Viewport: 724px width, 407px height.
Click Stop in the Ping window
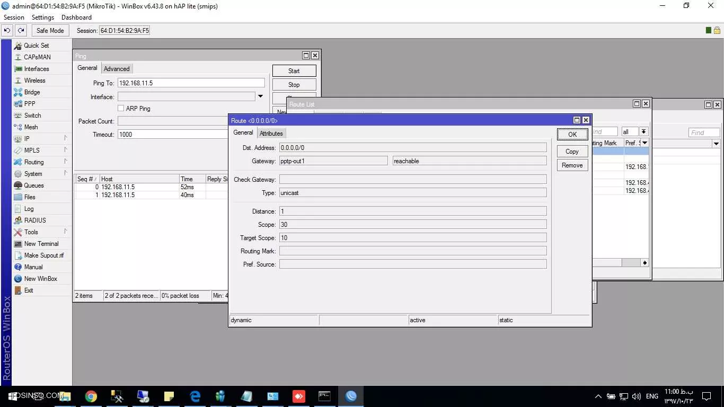[294, 85]
